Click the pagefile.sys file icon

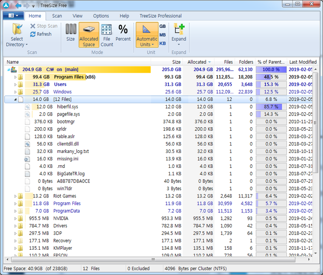point(27,114)
